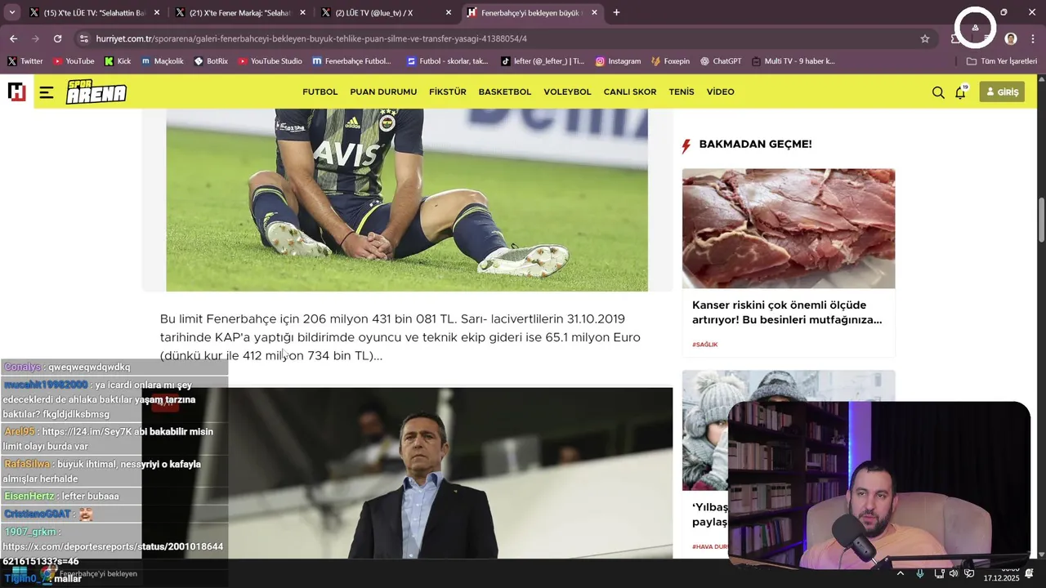Open the Maçkolik bookmark
Image resolution: width=1046 pixels, height=588 pixels.
[x=162, y=61]
